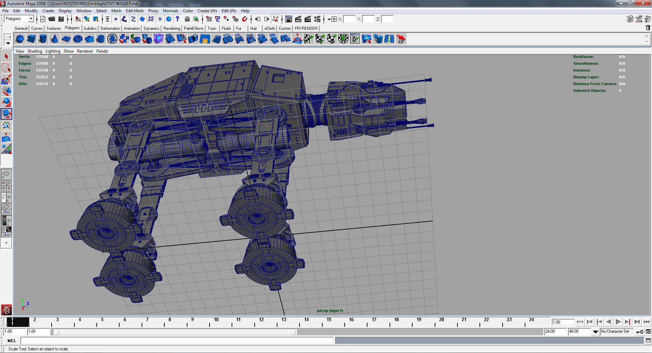
Task: Open the shelf menu arrow
Action: click(x=8, y=43)
